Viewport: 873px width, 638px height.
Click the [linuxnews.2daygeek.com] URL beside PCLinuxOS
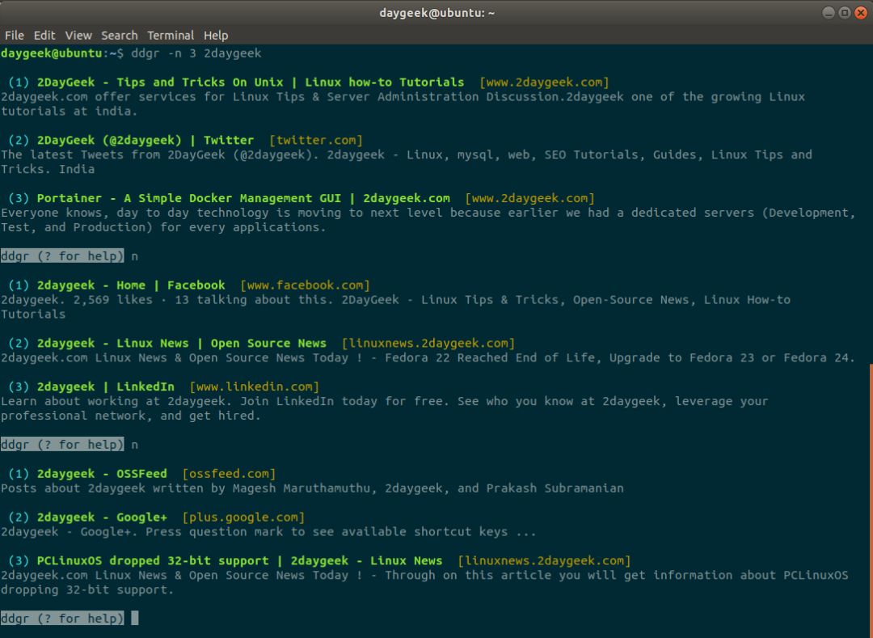[x=544, y=560]
